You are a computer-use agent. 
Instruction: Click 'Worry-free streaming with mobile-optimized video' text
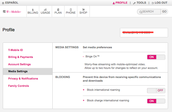[115, 64]
